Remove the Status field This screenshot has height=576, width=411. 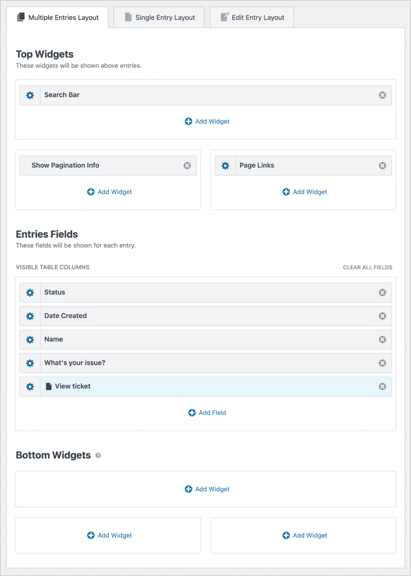pyautogui.click(x=382, y=292)
